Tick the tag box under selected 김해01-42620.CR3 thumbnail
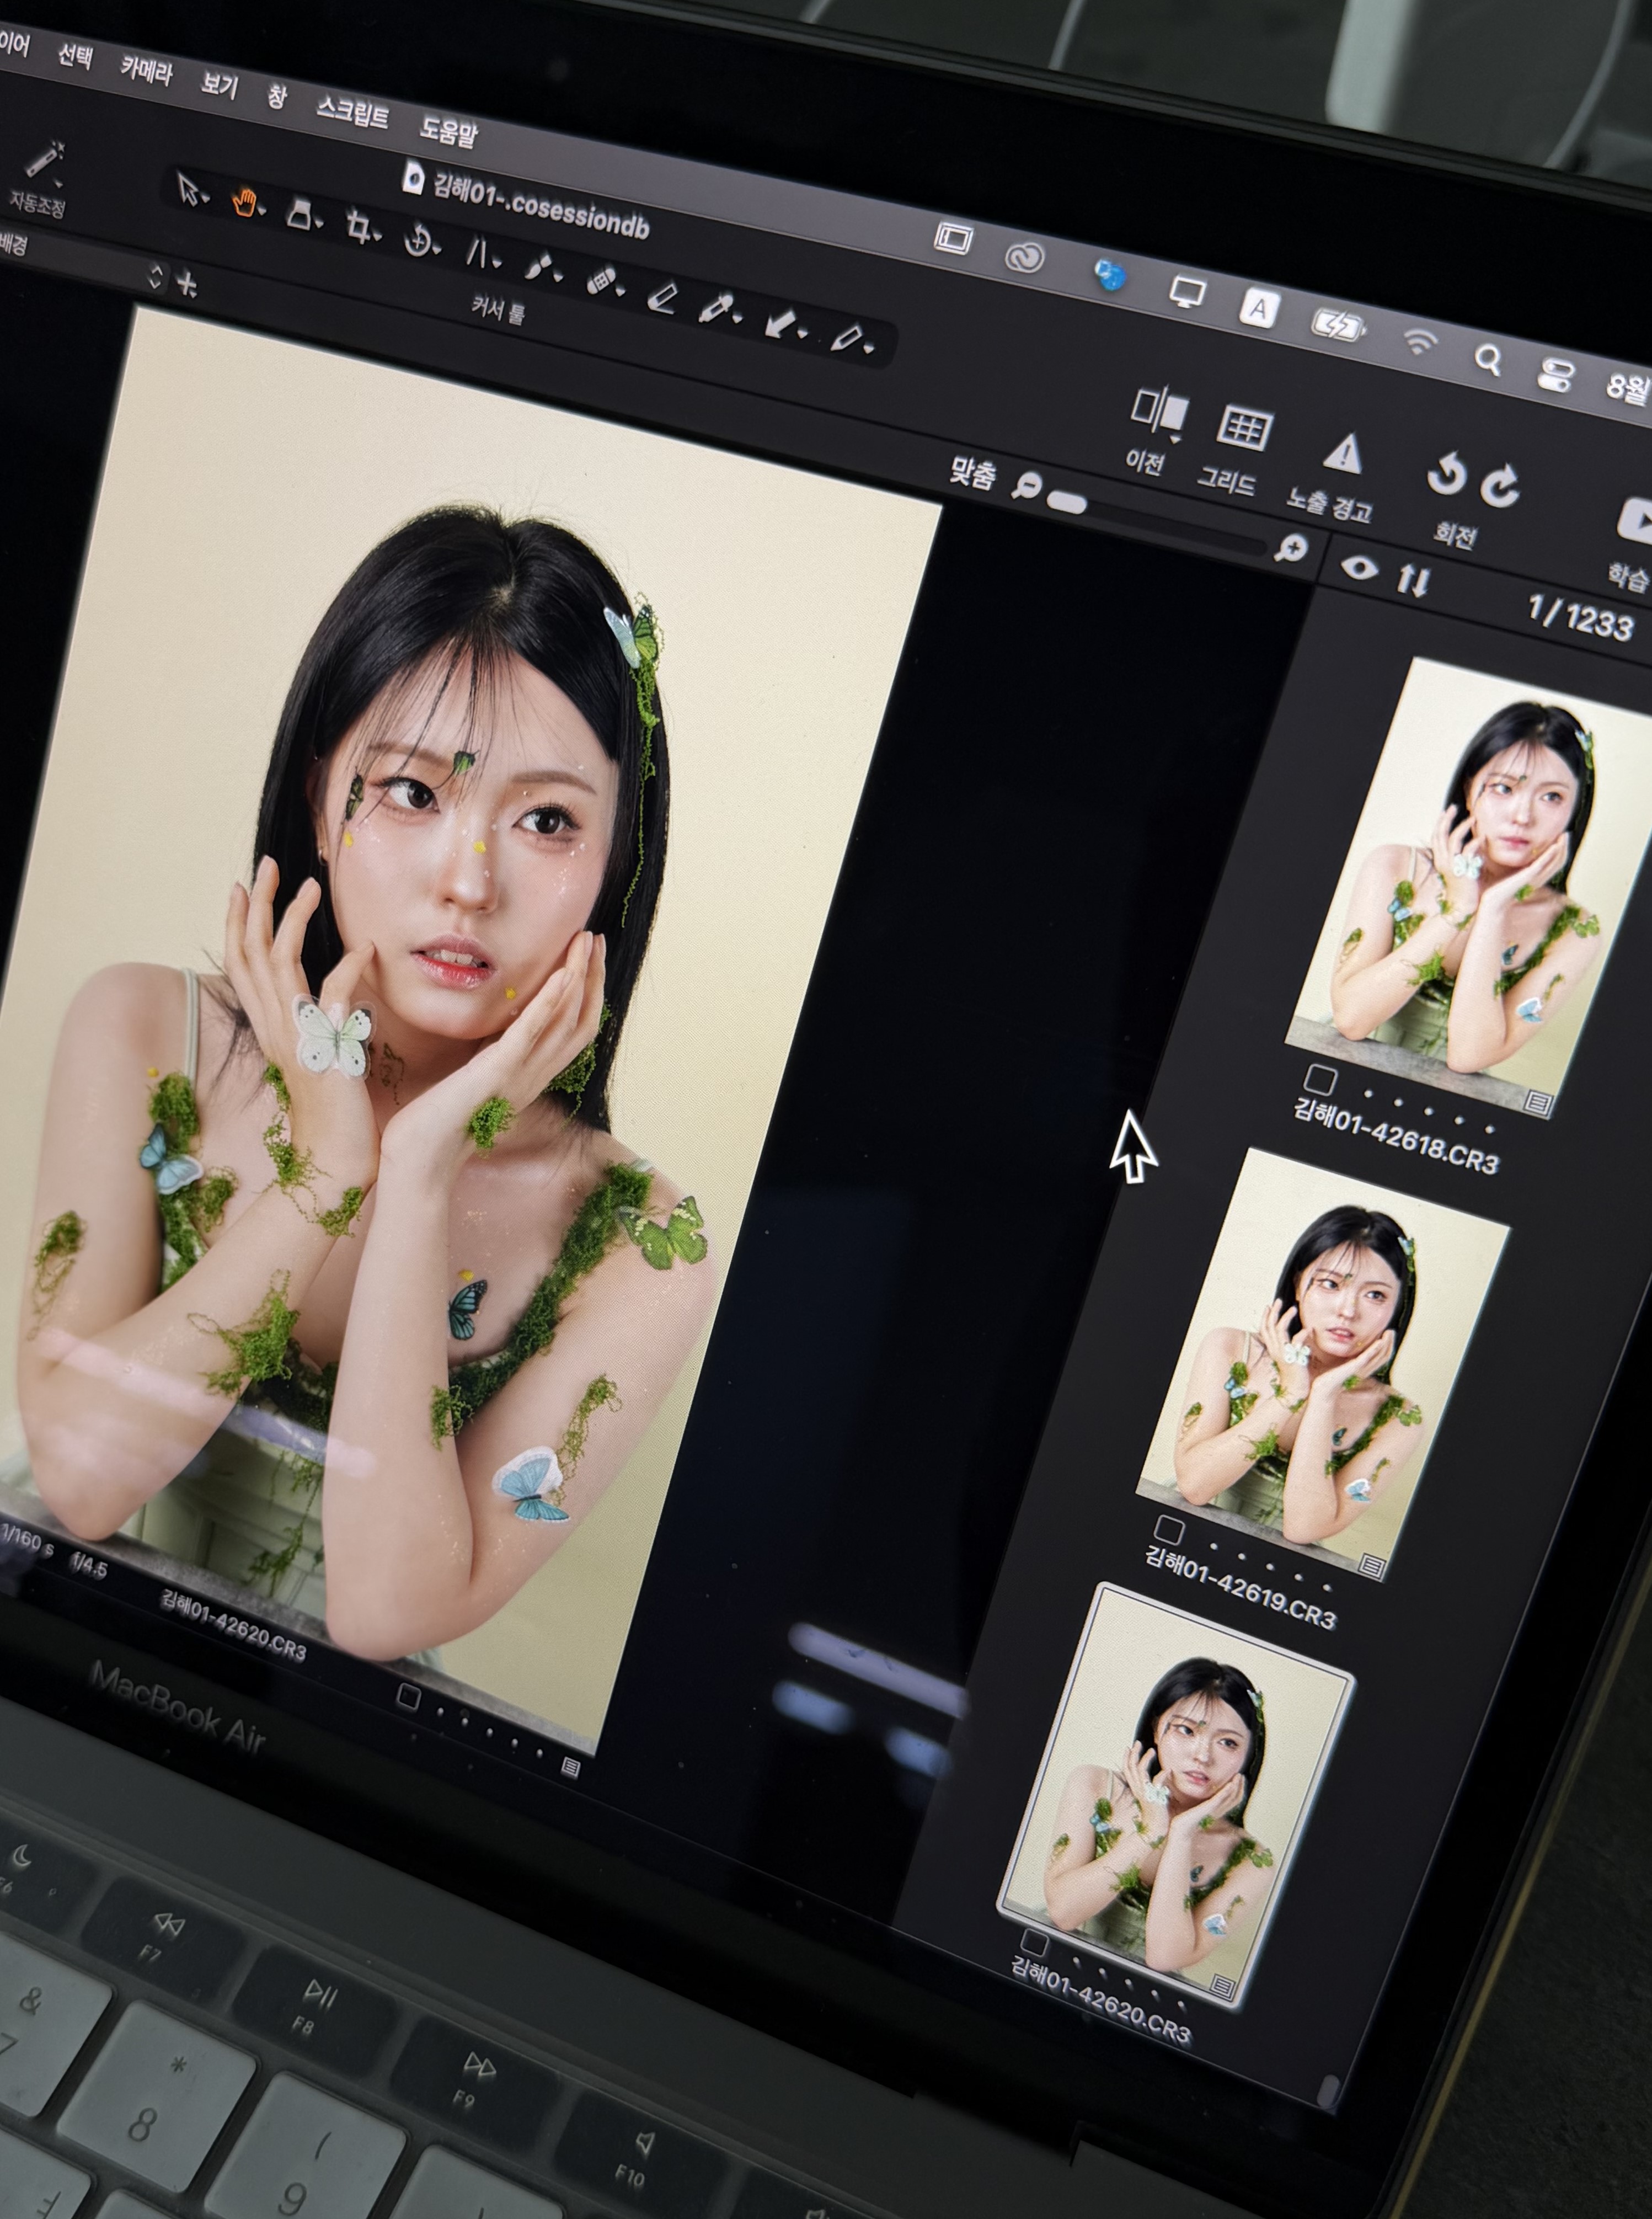The image size is (1652, 2219). pyautogui.click(x=1034, y=1943)
